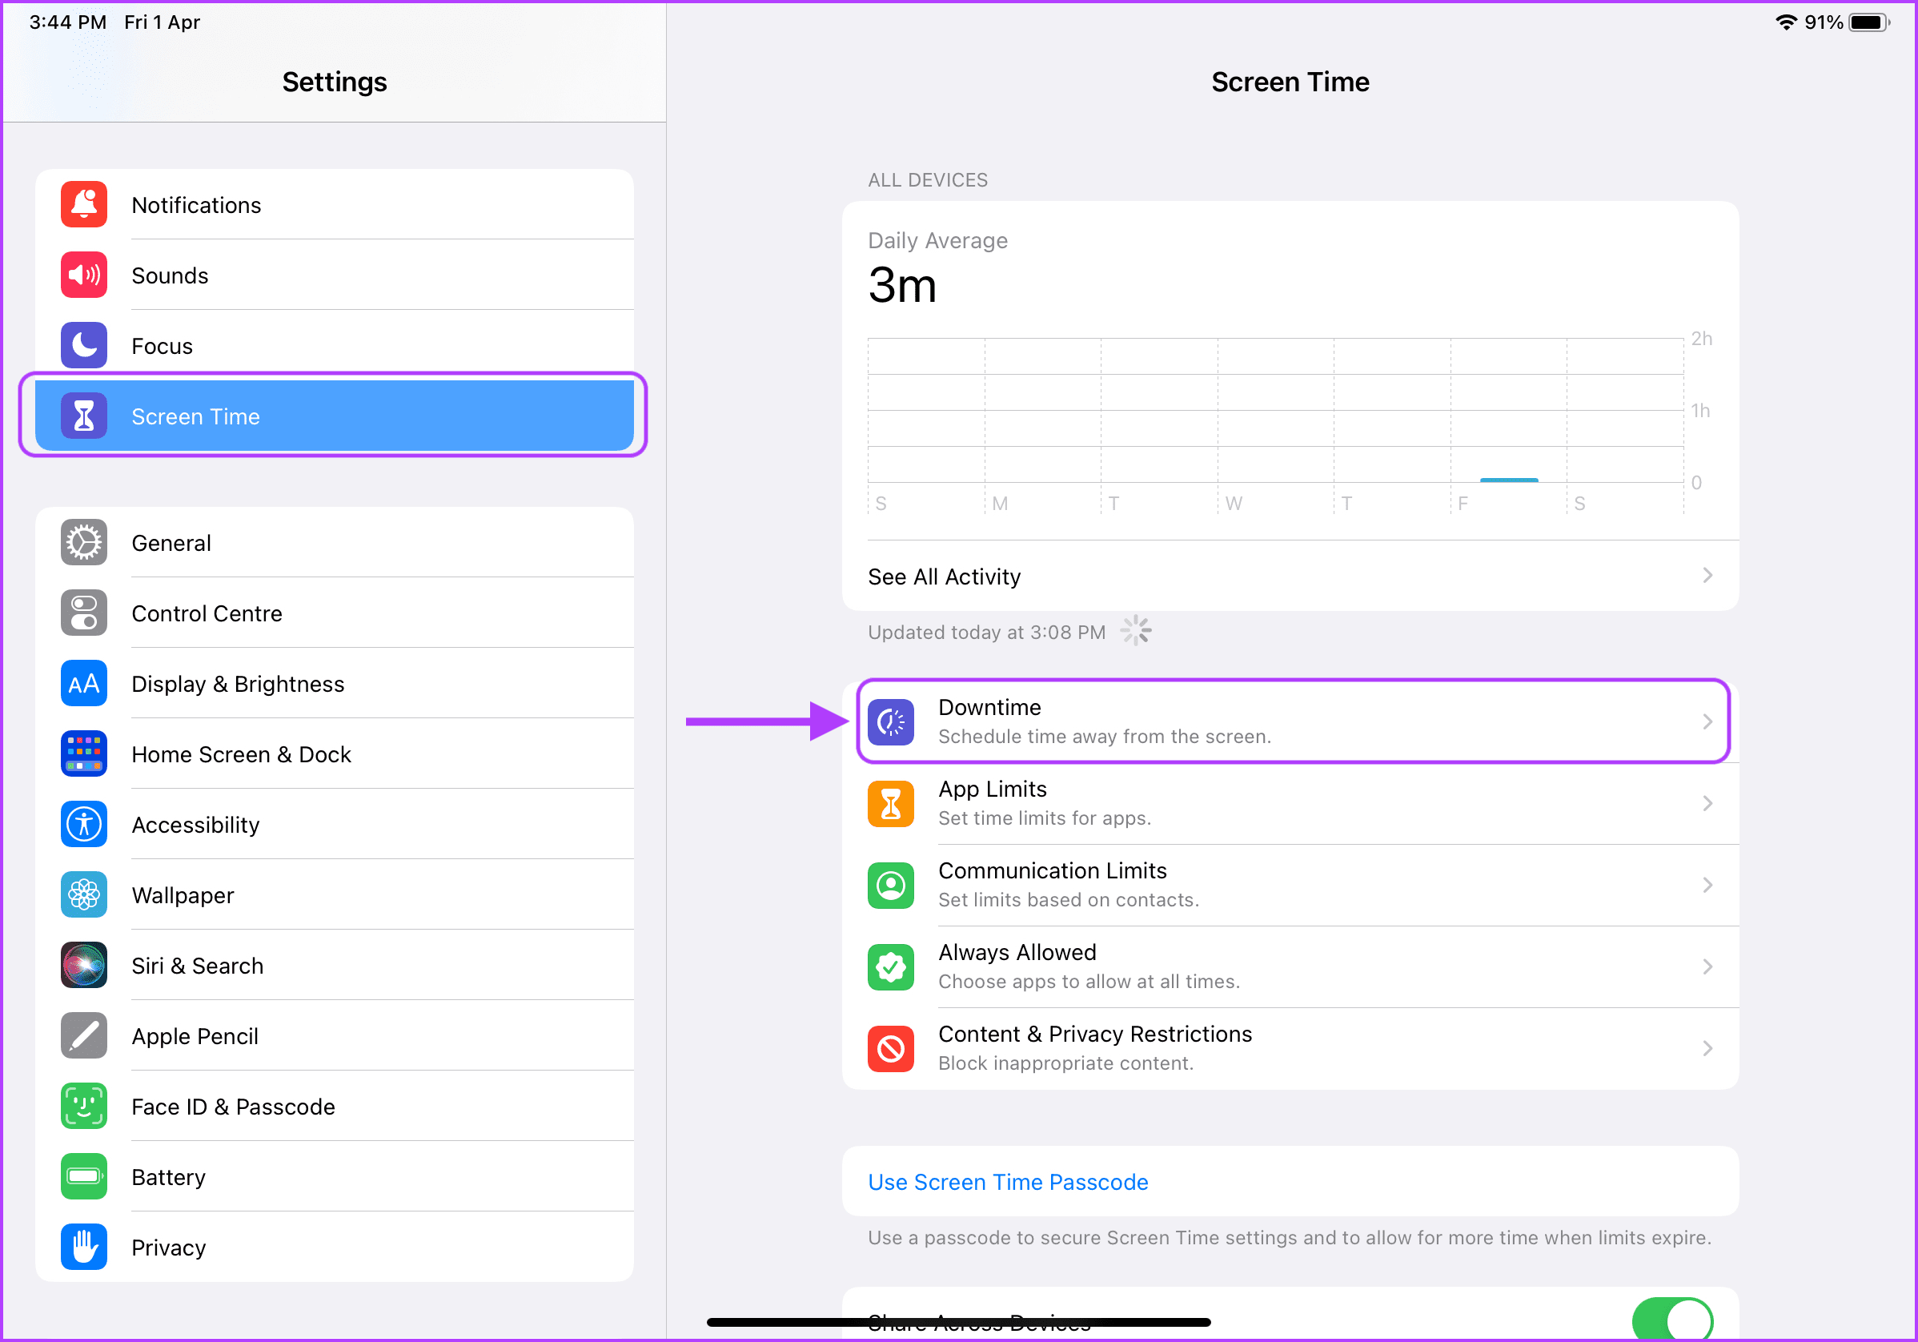This screenshot has width=1918, height=1342.
Task: Tap the Display & Brightness AA icon
Action: pos(83,684)
